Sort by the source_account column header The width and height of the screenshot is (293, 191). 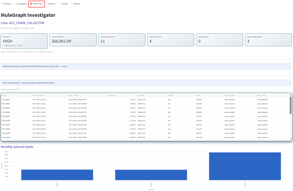point(50,95)
